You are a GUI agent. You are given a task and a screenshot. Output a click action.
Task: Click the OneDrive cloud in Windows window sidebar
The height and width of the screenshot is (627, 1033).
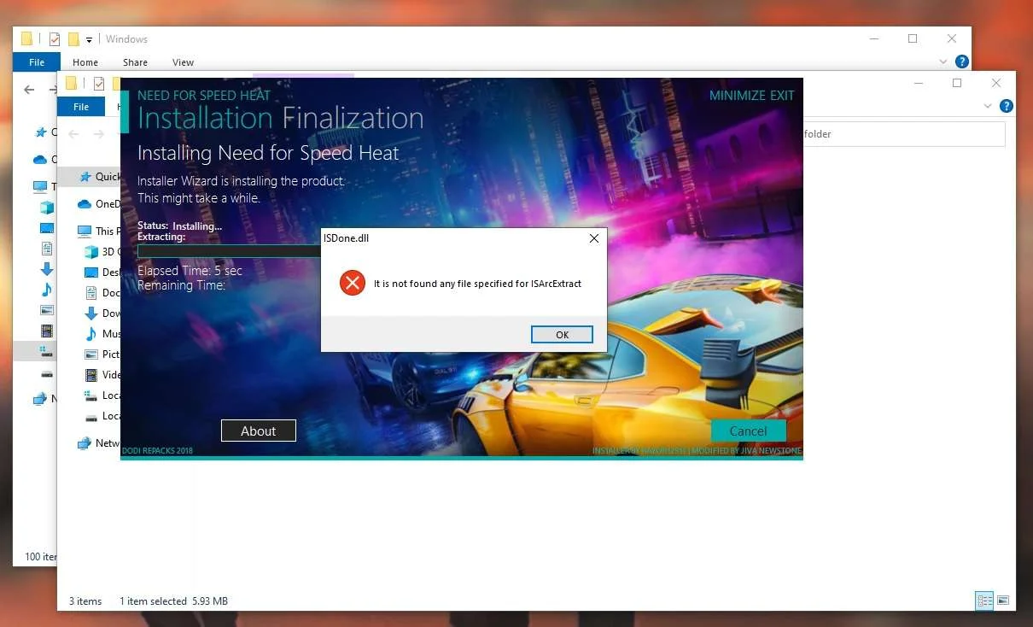coord(39,159)
